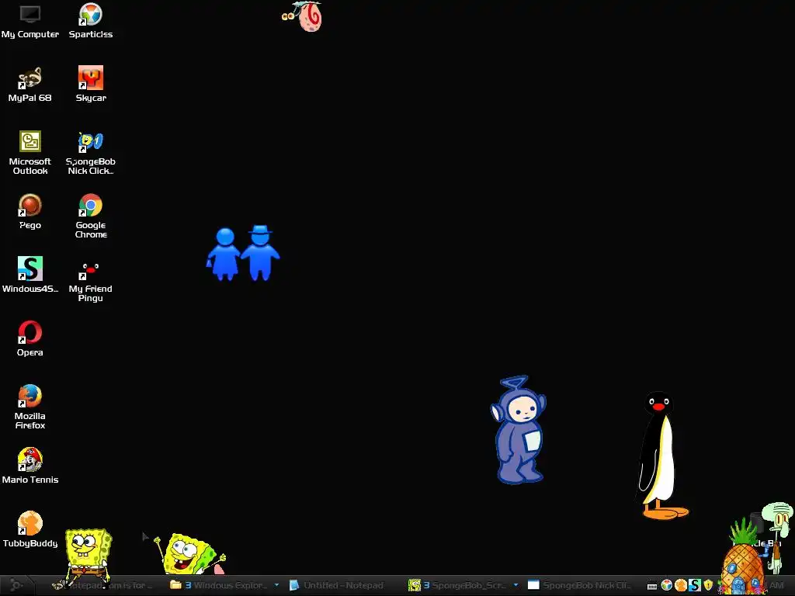Open the Windows4S desktop shortcut
The image size is (795, 596).
30,275
